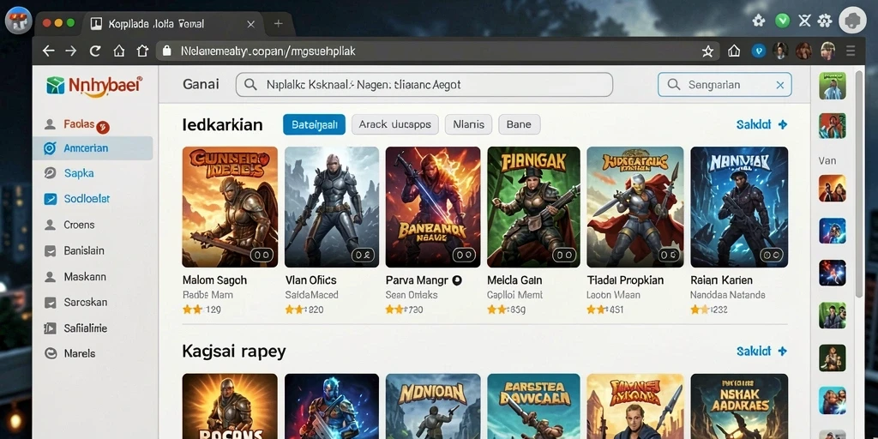Open the Parva Mangr game cover
The height and width of the screenshot is (439, 878).
point(433,207)
